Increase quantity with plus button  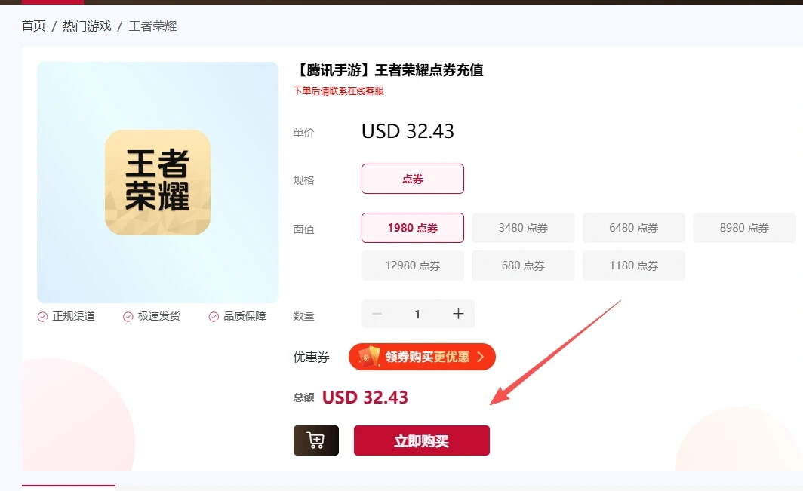(x=458, y=314)
